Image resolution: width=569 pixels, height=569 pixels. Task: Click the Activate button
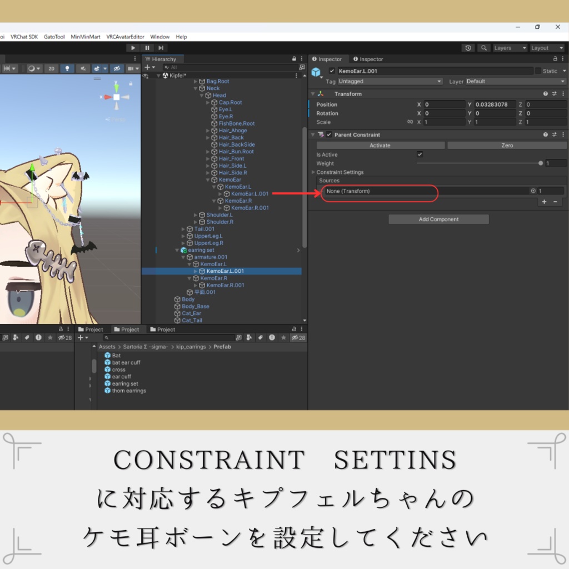(x=380, y=146)
